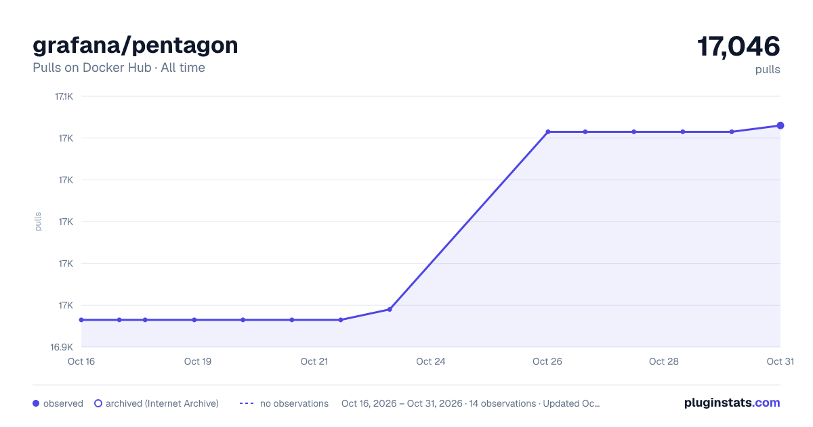Click the vertical 'pulls' y-axis title

click(38, 222)
